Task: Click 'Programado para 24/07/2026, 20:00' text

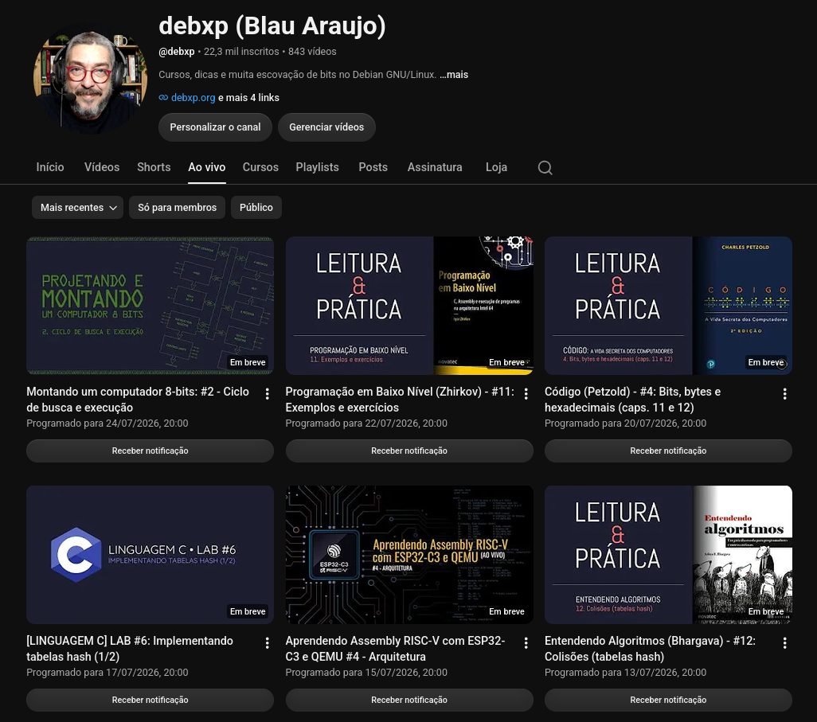Action: click(107, 423)
